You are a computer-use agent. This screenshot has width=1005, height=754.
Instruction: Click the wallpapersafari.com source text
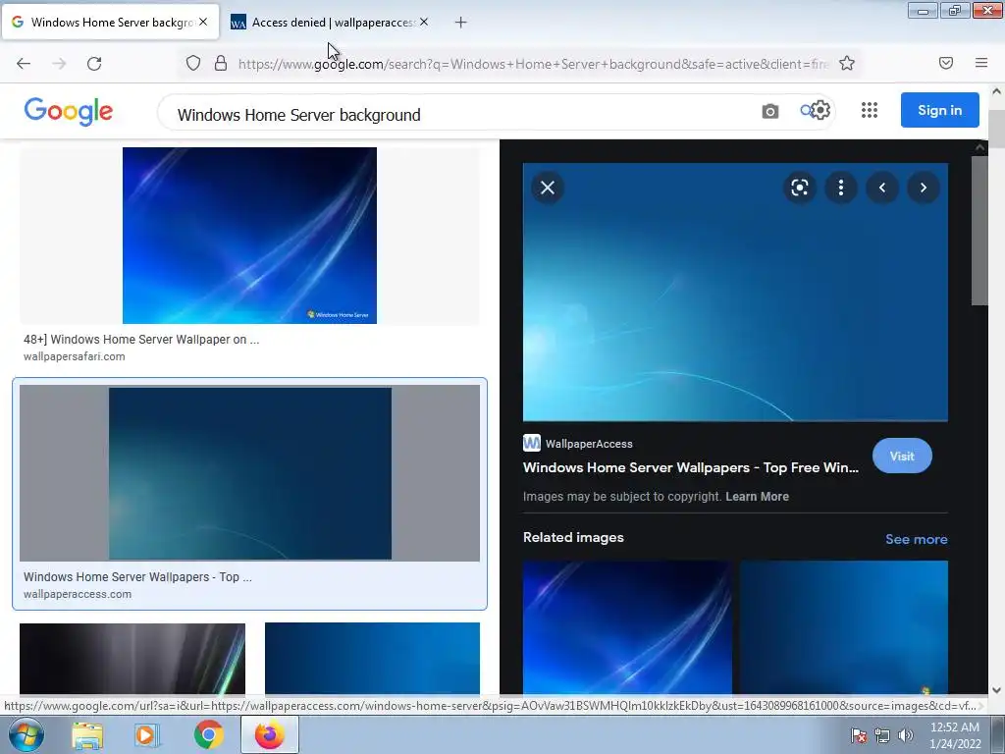[75, 356]
